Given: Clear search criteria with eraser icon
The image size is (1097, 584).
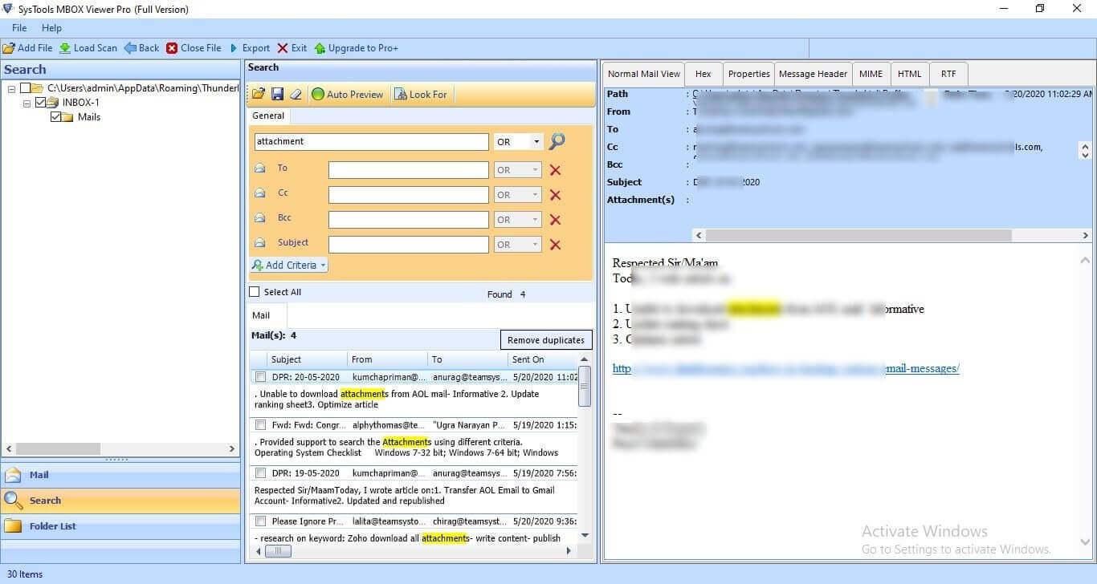Looking at the screenshot, I should pos(296,94).
